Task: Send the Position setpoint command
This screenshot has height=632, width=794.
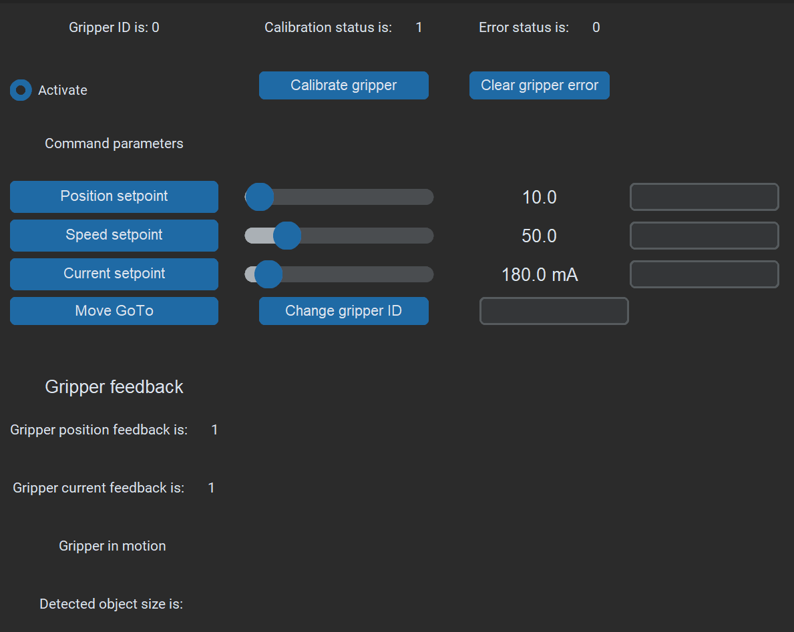Action: click(x=114, y=196)
